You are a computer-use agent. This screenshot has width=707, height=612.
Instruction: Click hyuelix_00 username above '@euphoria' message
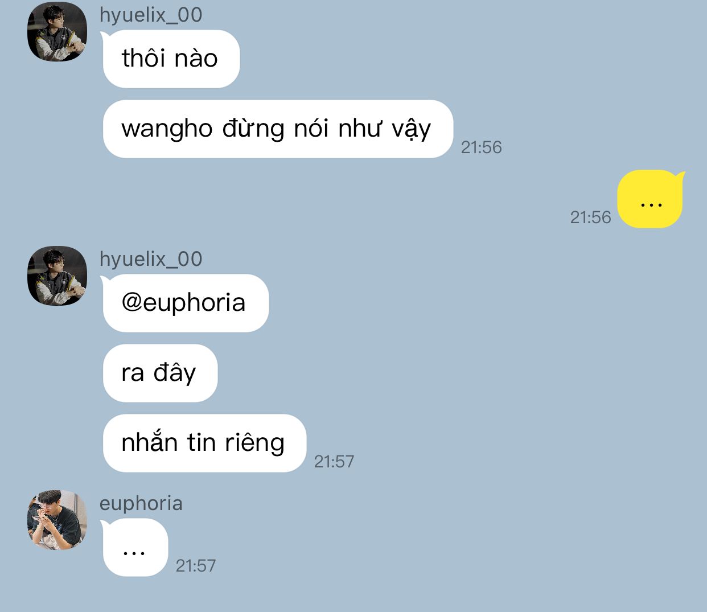tap(151, 259)
